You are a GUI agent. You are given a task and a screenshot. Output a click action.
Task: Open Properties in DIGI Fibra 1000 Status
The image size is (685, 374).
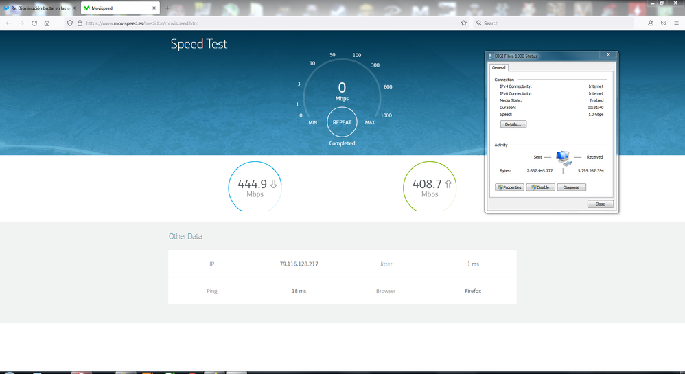click(x=509, y=187)
